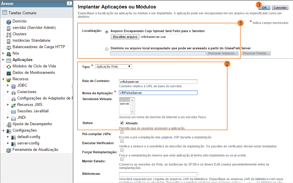The height and width of the screenshot is (183, 293).
Task: Open Tarefas Comuns link
Action: [23, 13]
